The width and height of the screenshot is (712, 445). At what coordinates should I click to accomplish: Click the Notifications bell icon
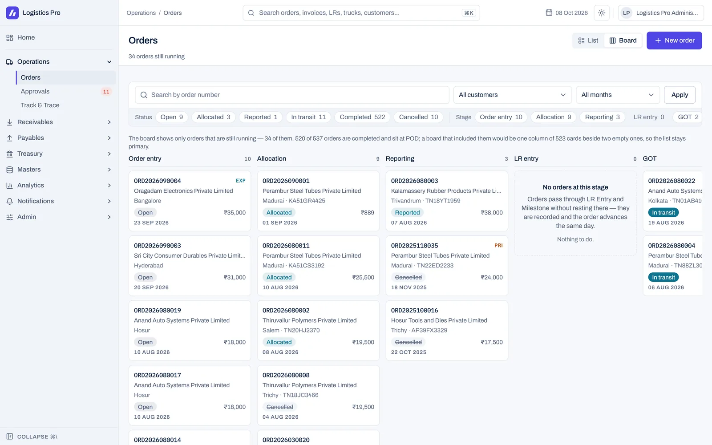9,201
